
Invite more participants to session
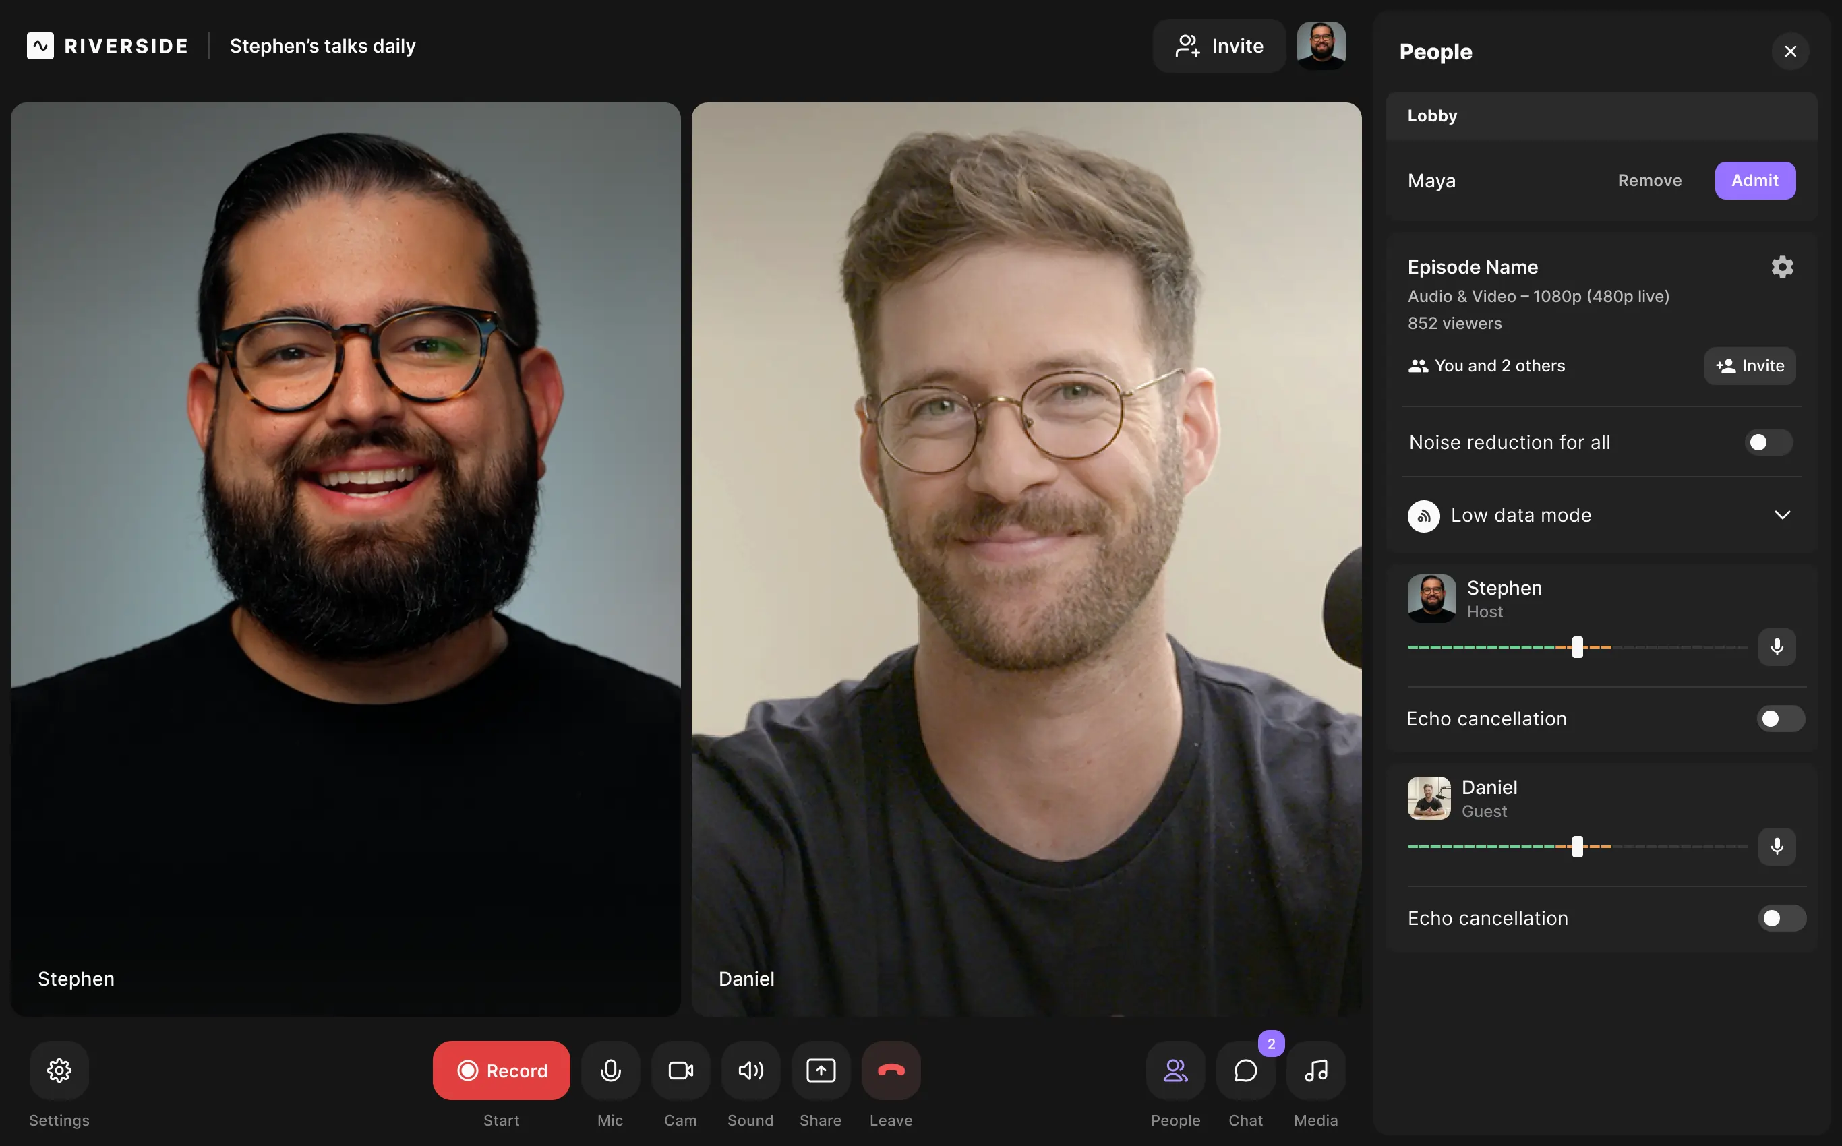1218,45
